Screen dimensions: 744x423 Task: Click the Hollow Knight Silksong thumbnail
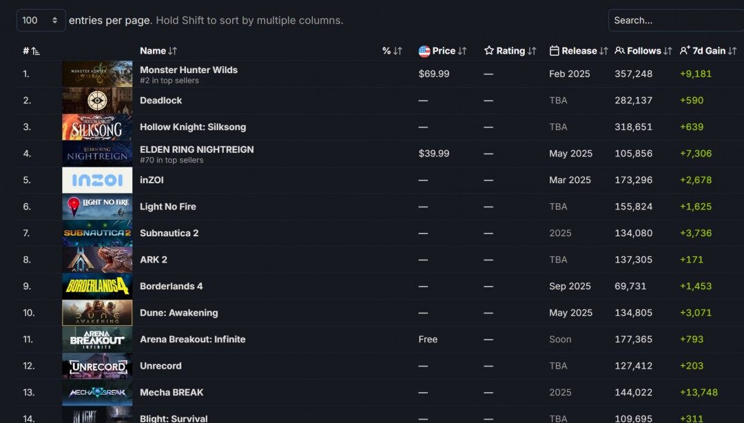97,127
